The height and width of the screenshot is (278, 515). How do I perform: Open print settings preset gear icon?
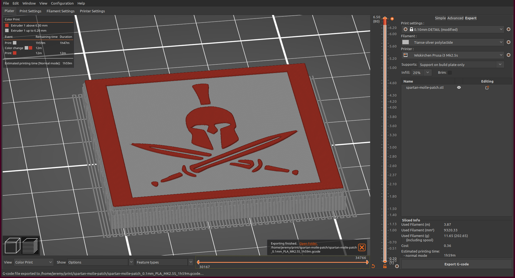[x=508, y=29]
